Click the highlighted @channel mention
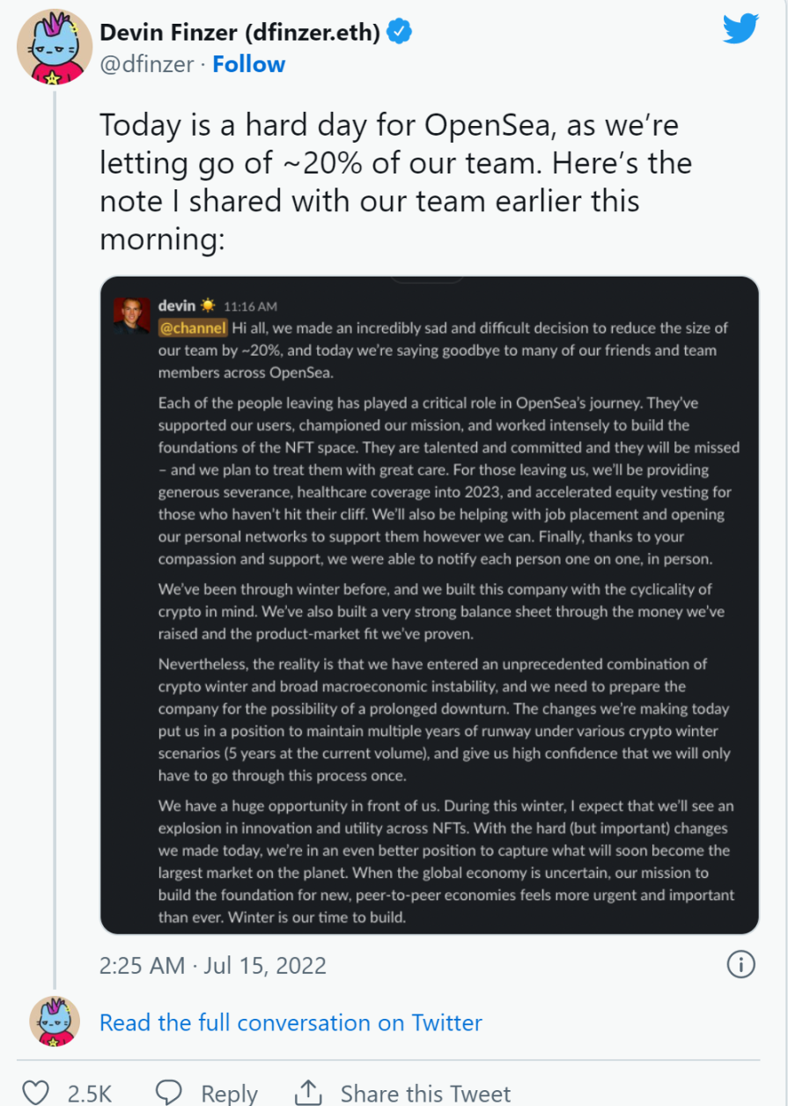788x1106 pixels. point(193,328)
